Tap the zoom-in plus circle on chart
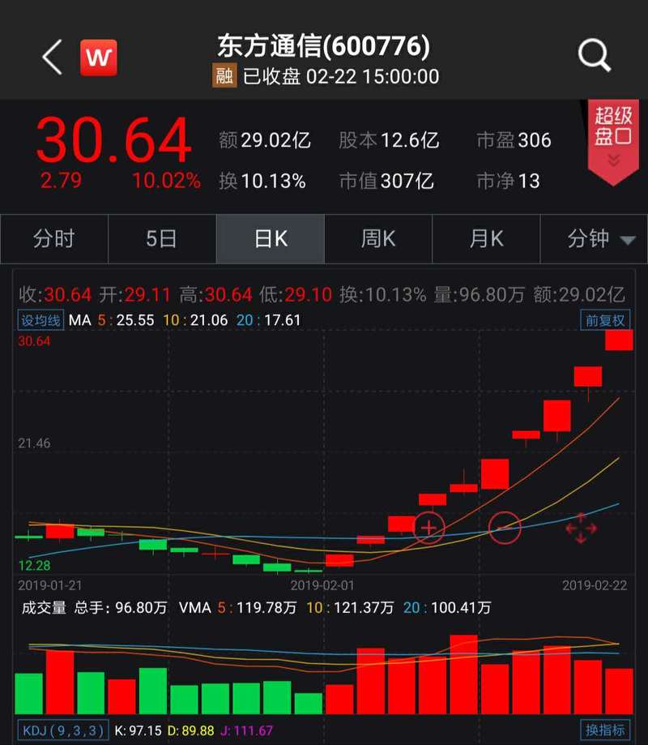This screenshot has width=648, height=745. pyautogui.click(x=429, y=528)
